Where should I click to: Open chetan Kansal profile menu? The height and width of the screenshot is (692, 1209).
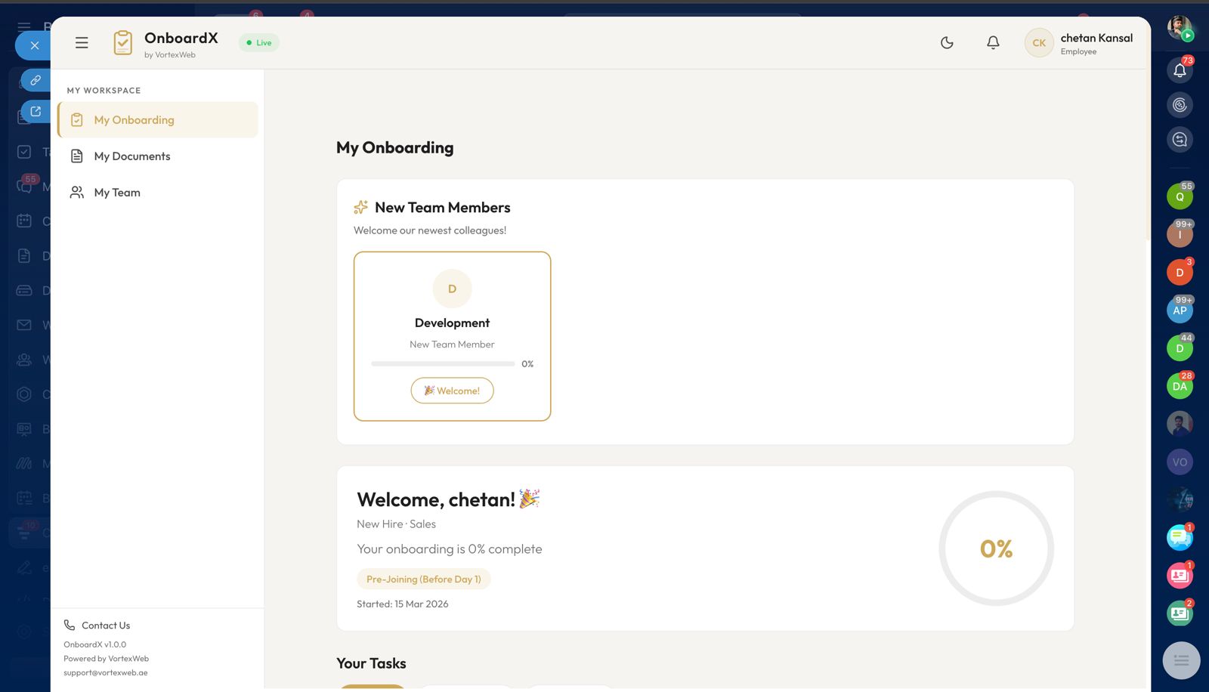pos(1096,43)
